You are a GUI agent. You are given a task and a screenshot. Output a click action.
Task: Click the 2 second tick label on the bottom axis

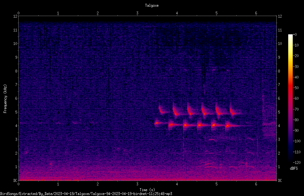98,184
